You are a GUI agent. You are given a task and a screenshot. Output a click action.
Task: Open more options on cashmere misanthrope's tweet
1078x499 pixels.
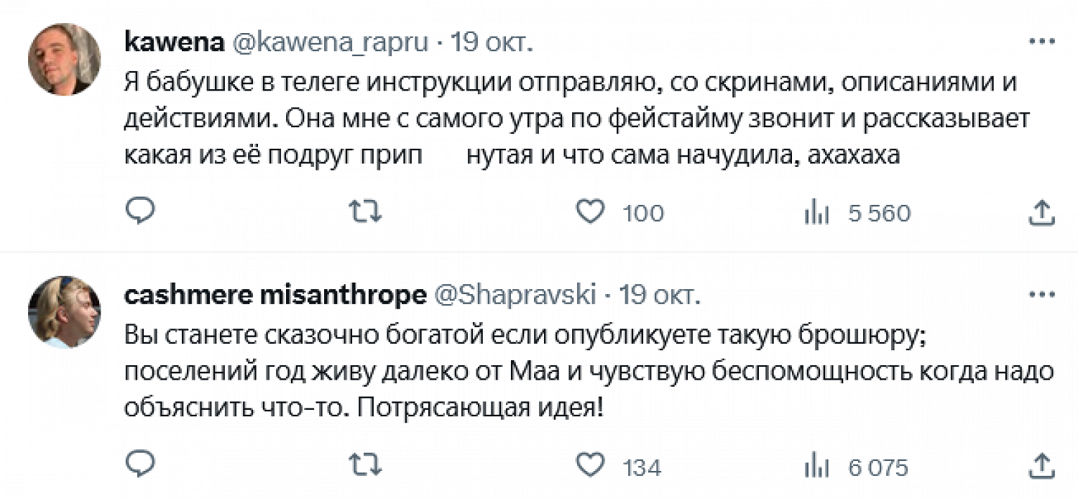(x=1041, y=295)
